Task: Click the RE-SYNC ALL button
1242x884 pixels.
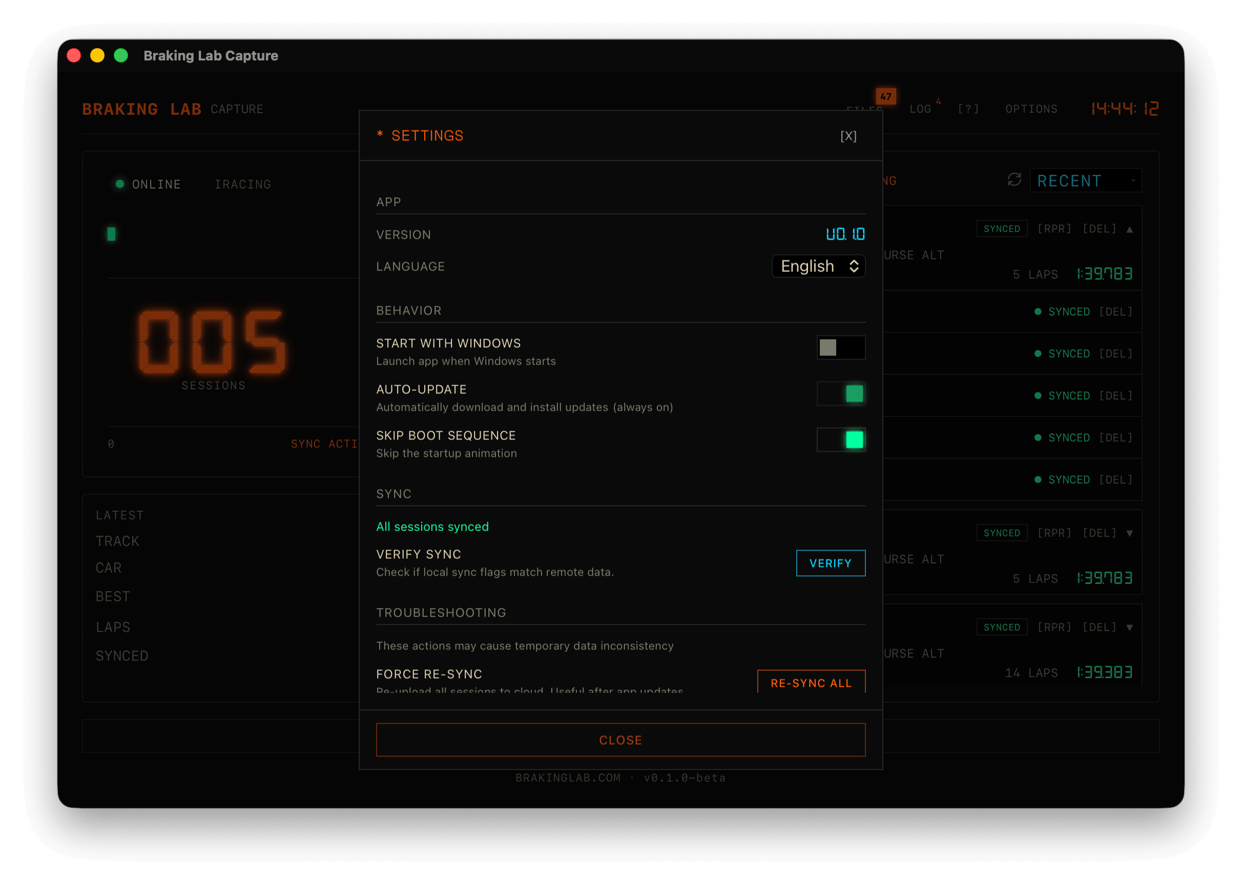Action: coord(811,683)
